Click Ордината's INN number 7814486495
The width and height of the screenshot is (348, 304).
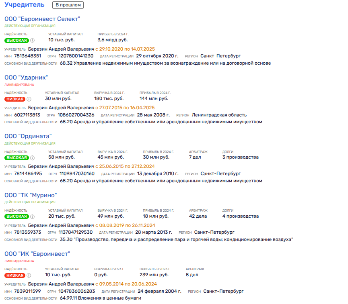[x=28, y=173]
